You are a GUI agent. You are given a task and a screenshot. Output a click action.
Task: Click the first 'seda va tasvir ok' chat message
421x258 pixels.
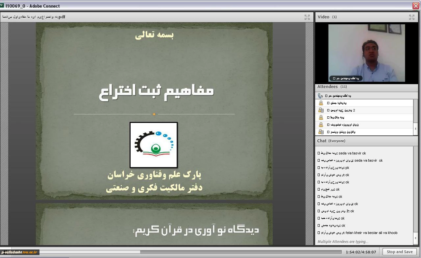coord(341,153)
